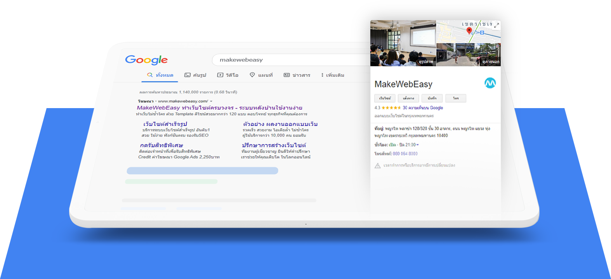
Task: Open the ปรึกษาการสร้างเว็บไซต์ sitelink
Action: 274,145
